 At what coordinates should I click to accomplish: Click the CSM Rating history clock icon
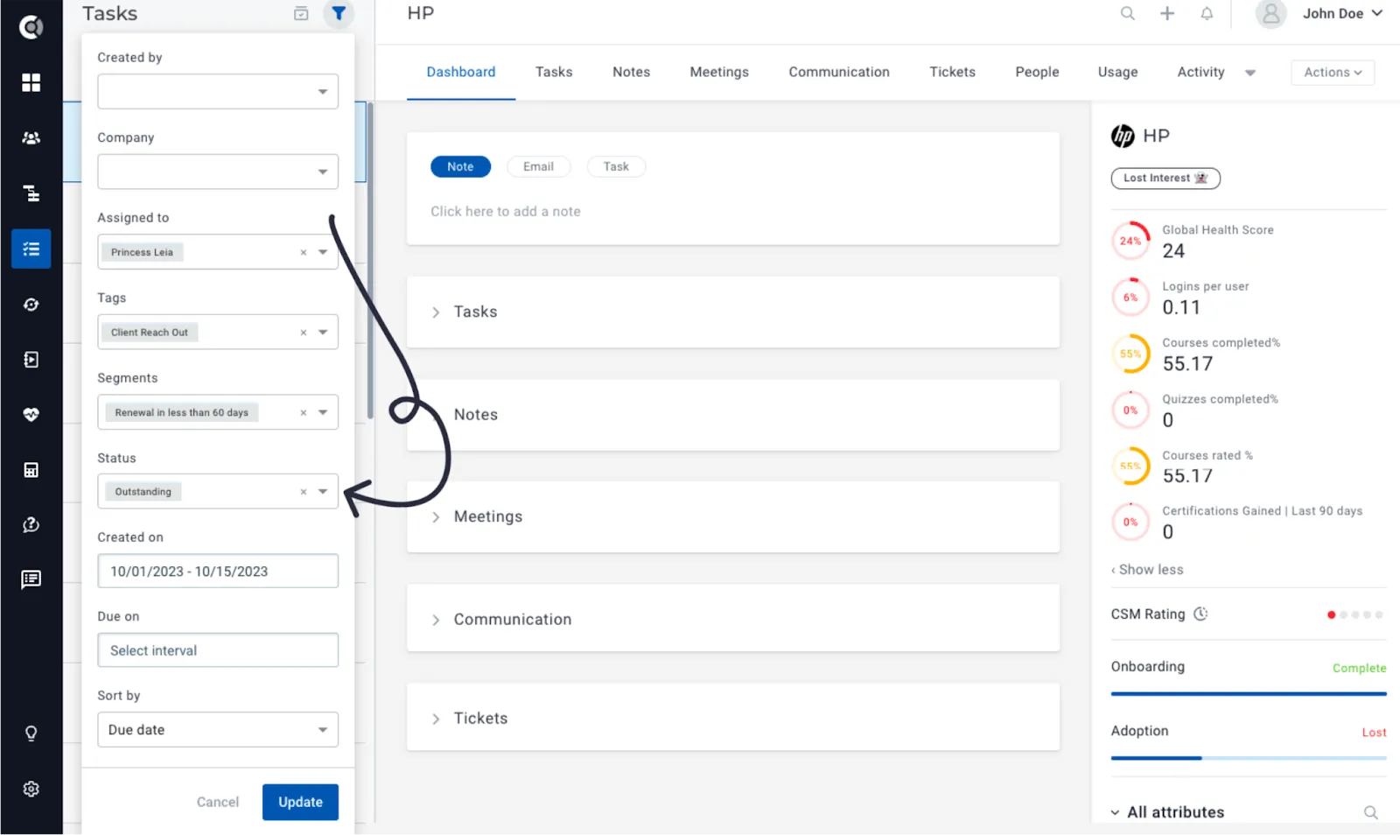[1200, 614]
